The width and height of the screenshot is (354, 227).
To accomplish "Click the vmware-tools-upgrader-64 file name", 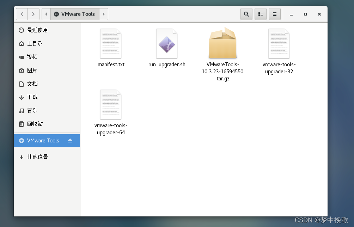I will tap(111, 129).
